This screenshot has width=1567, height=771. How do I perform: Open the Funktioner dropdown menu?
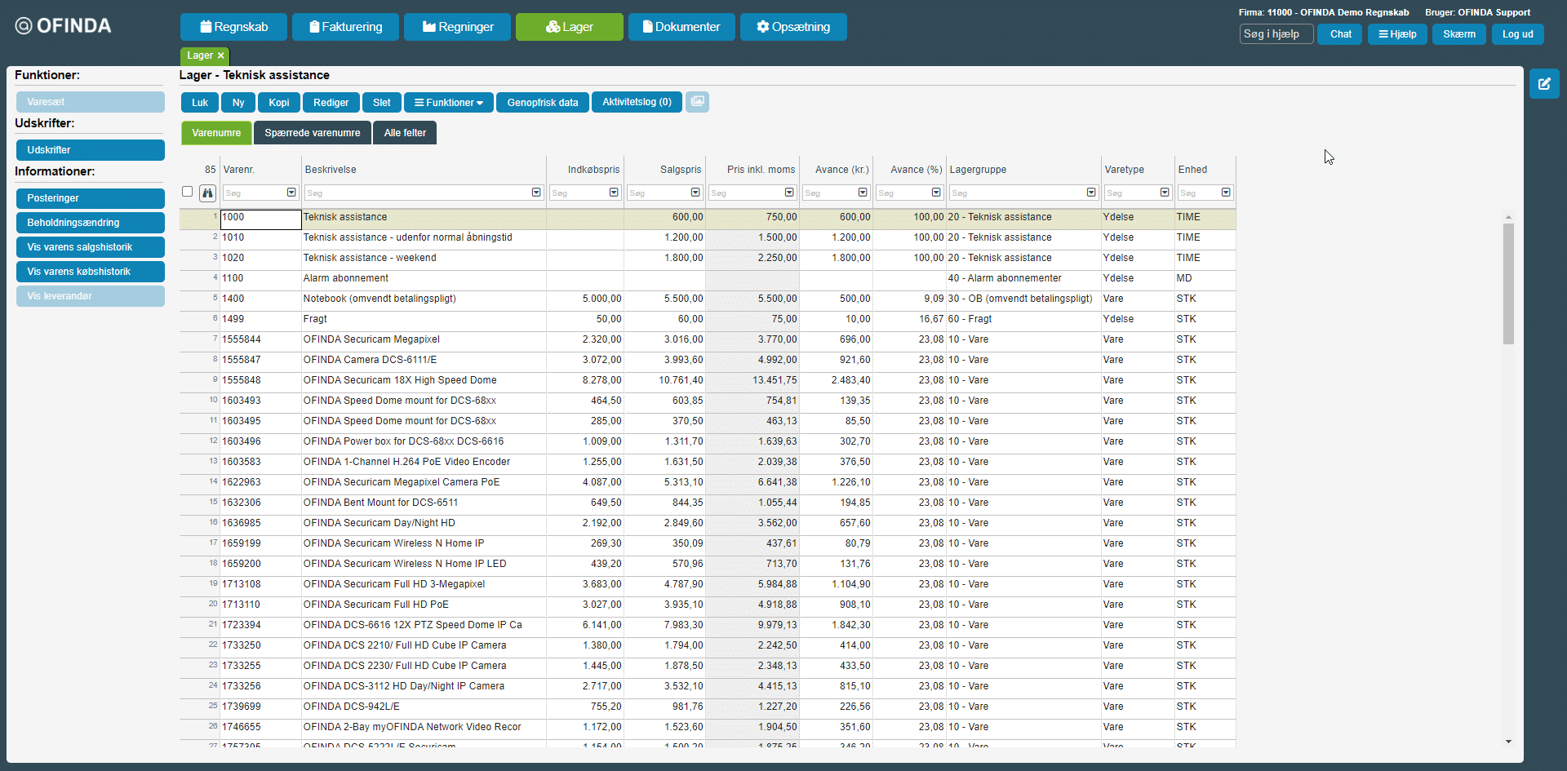(x=448, y=103)
